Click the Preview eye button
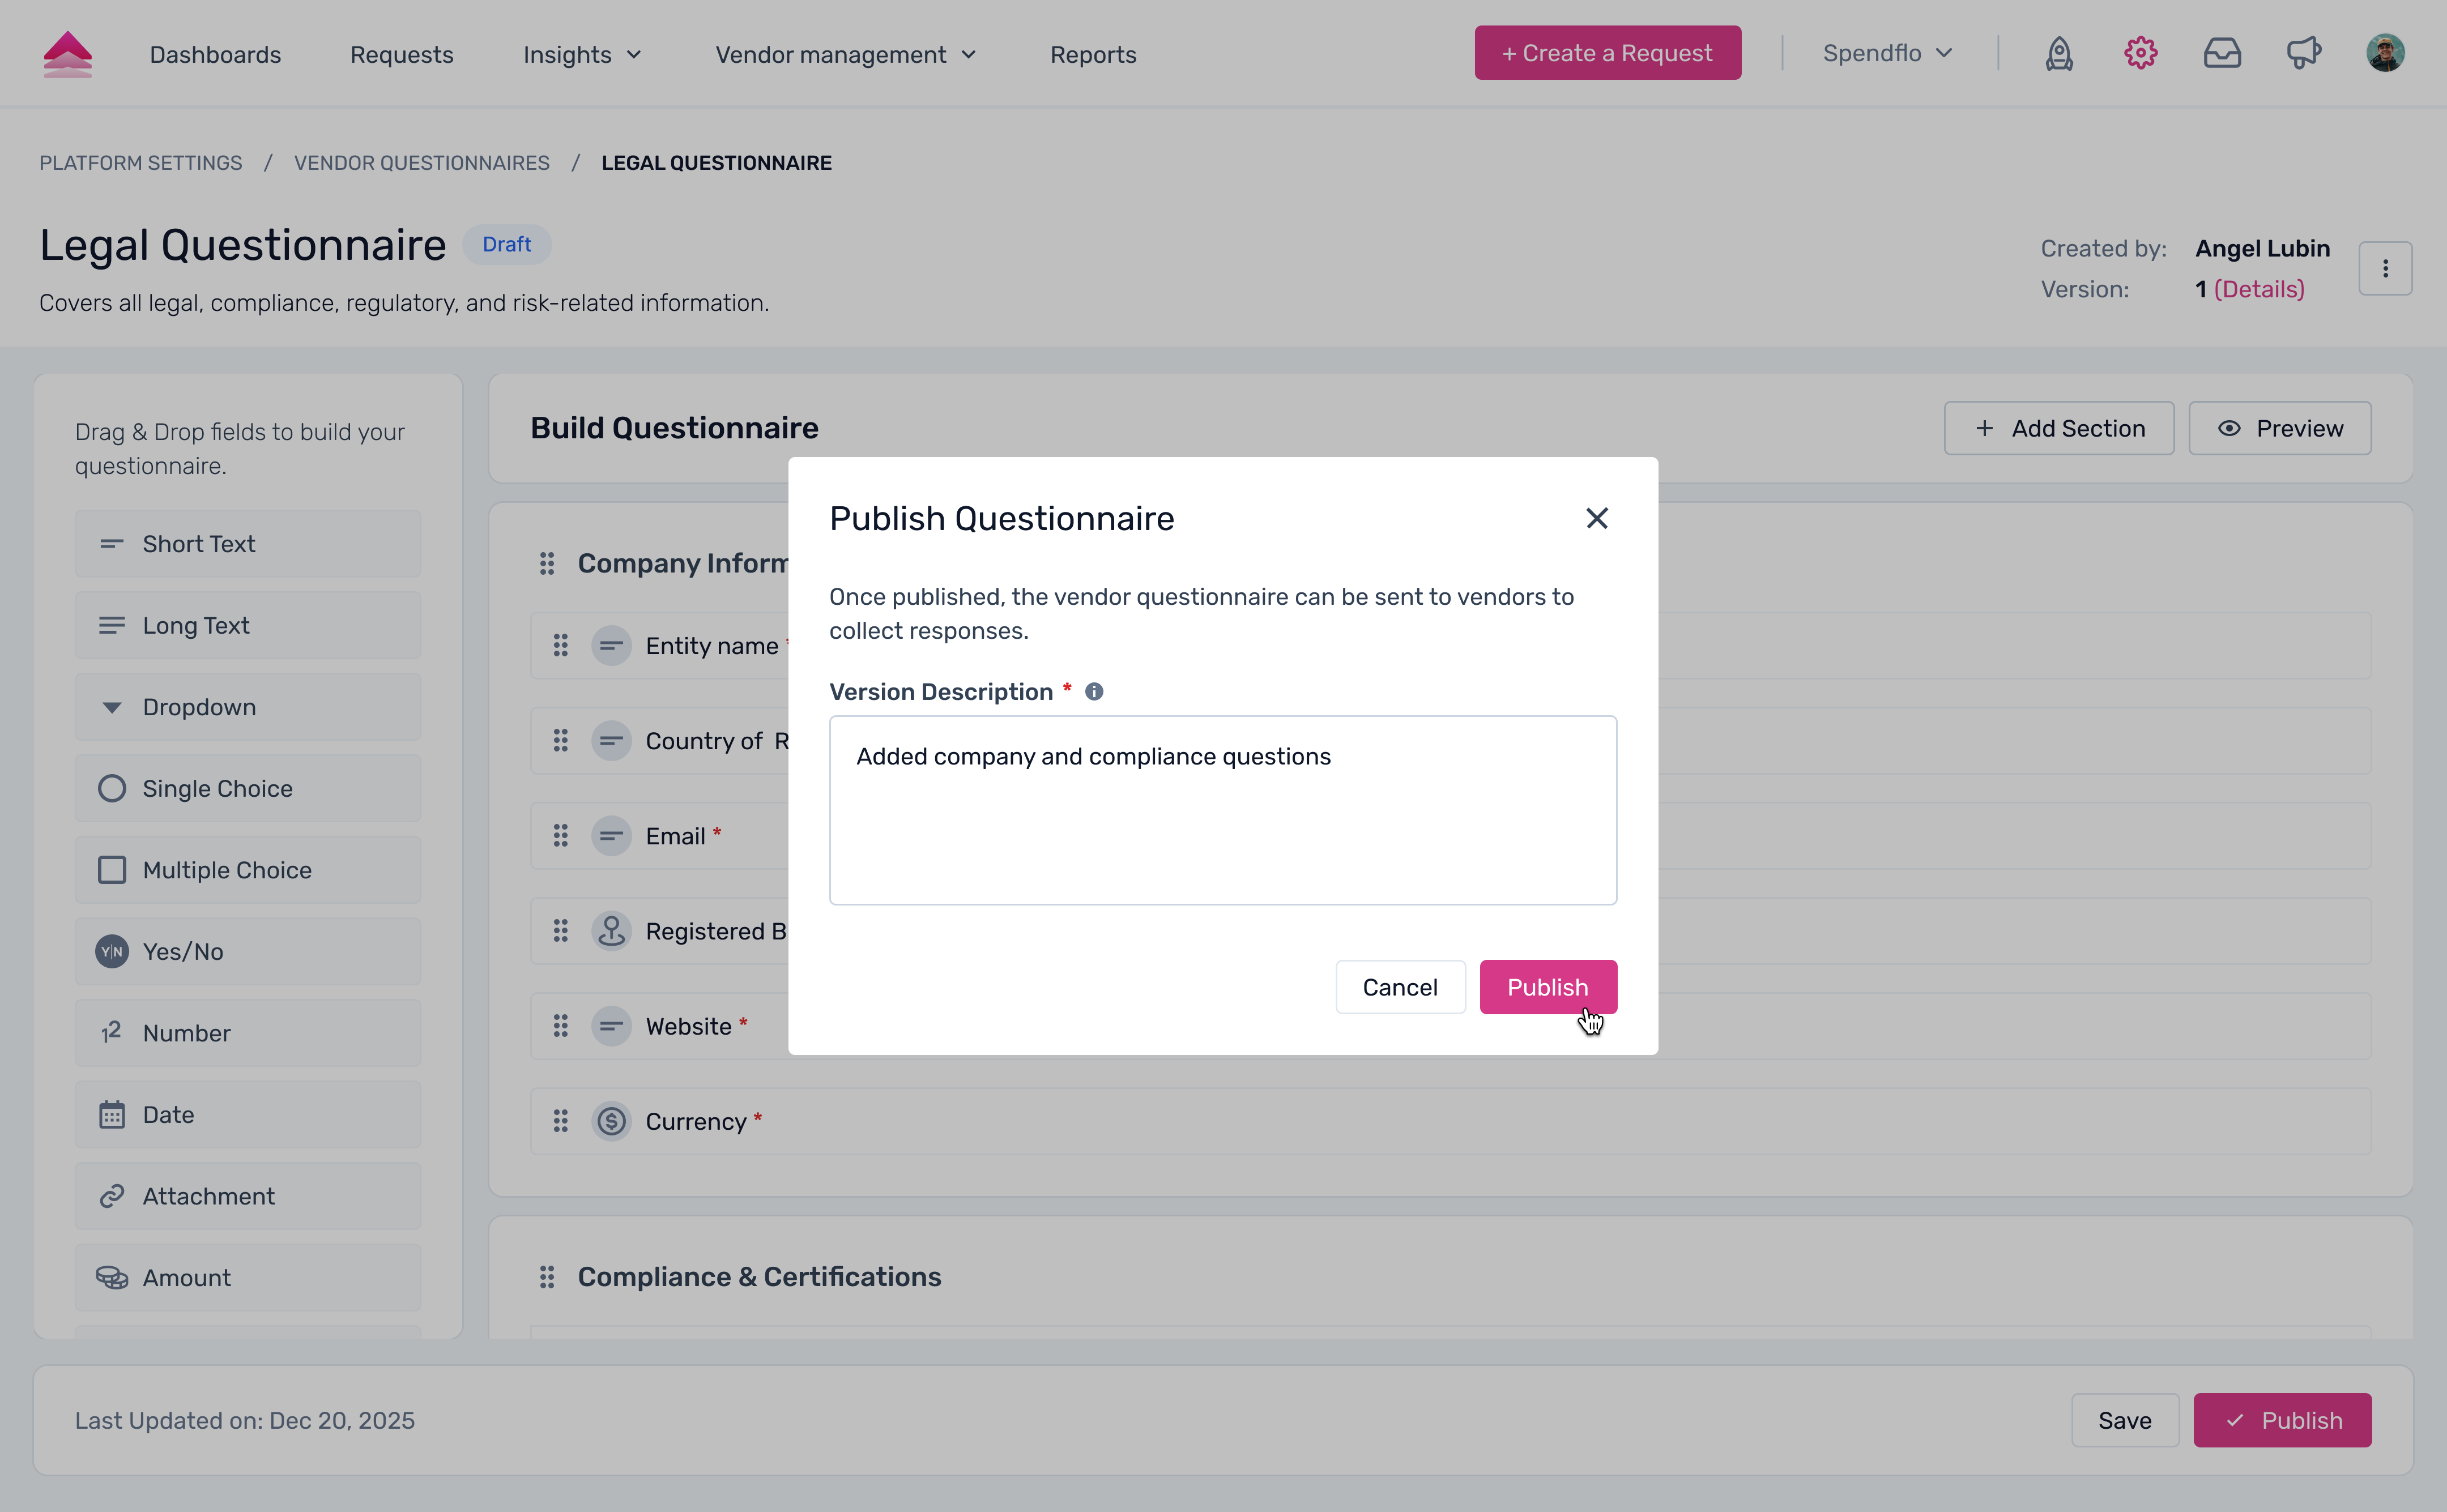The height and width of the screenshot is (1512, 2447). click(2279, 428)
